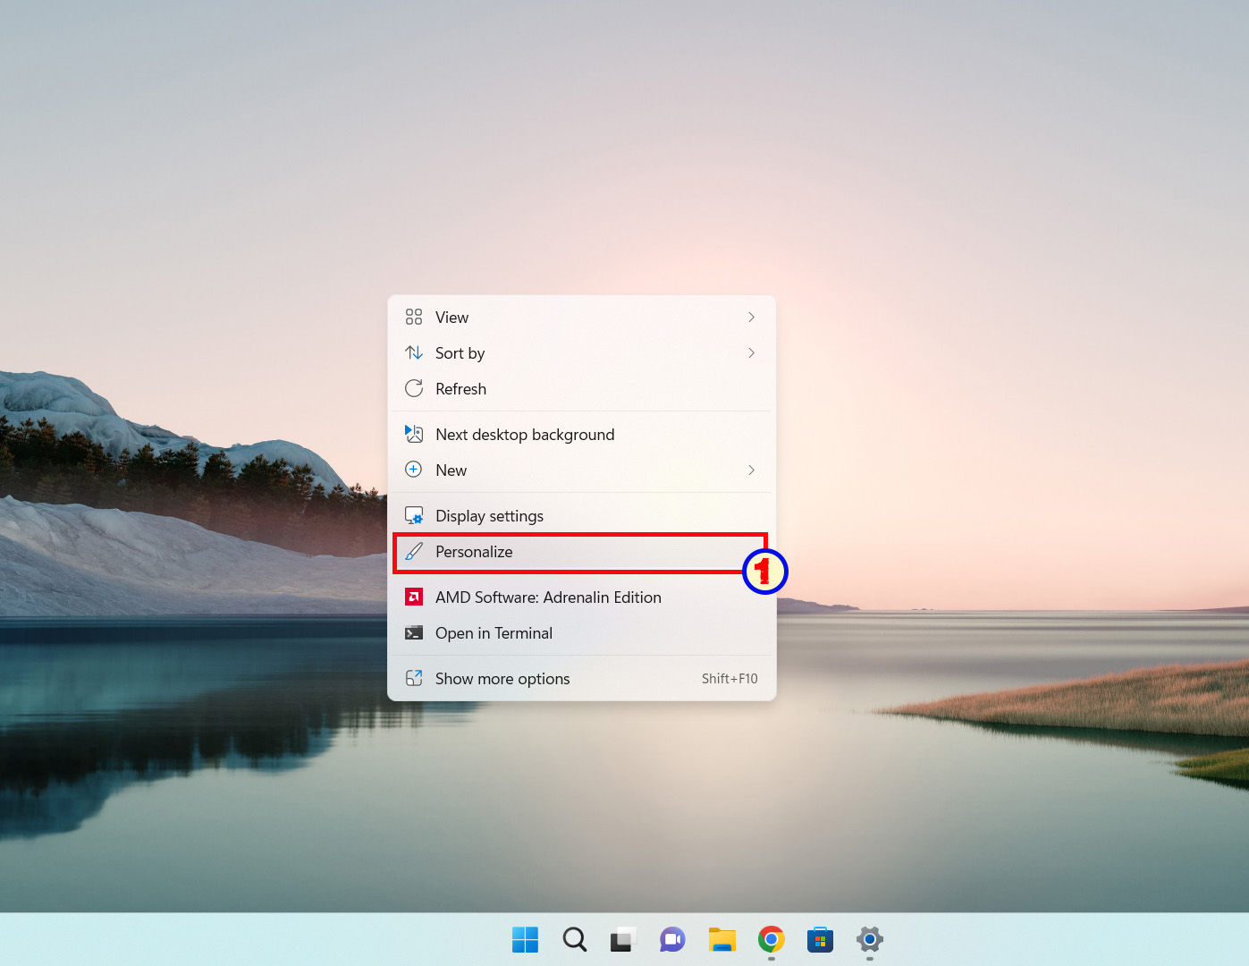Expand the chevron beside New

tap(751, 470)
